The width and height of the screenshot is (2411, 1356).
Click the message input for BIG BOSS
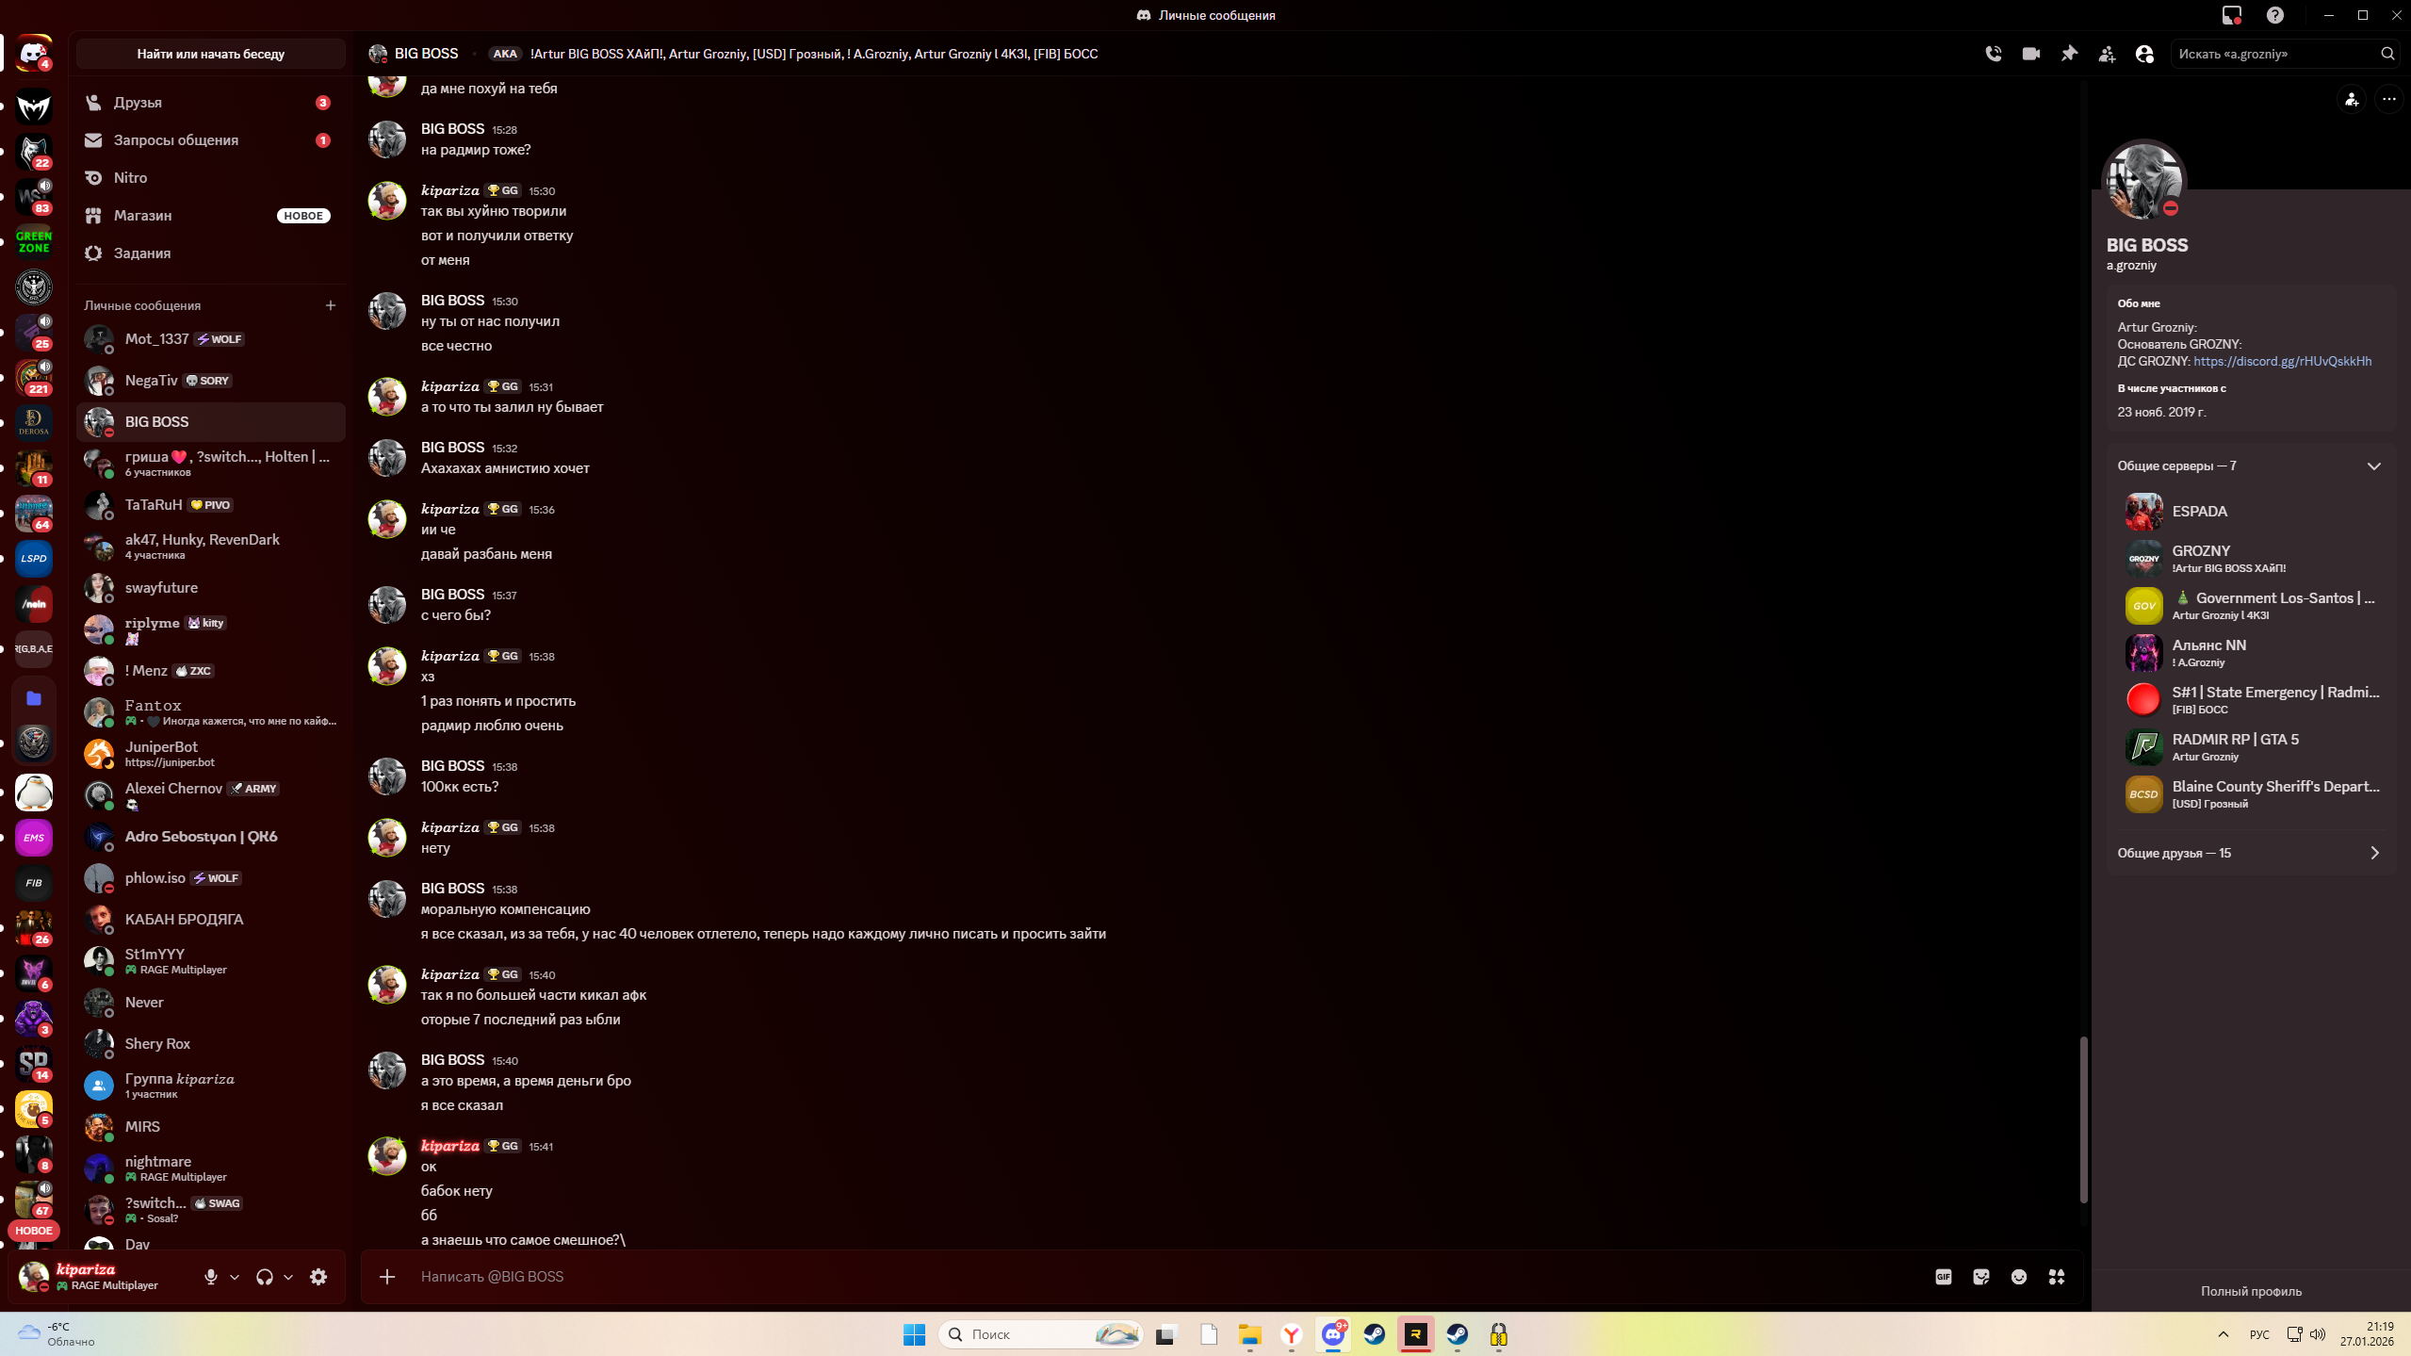(1131, 1277)
